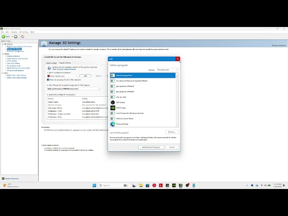288x216 pixels.
Task: Open Change resolution
Action: point(13,56)
